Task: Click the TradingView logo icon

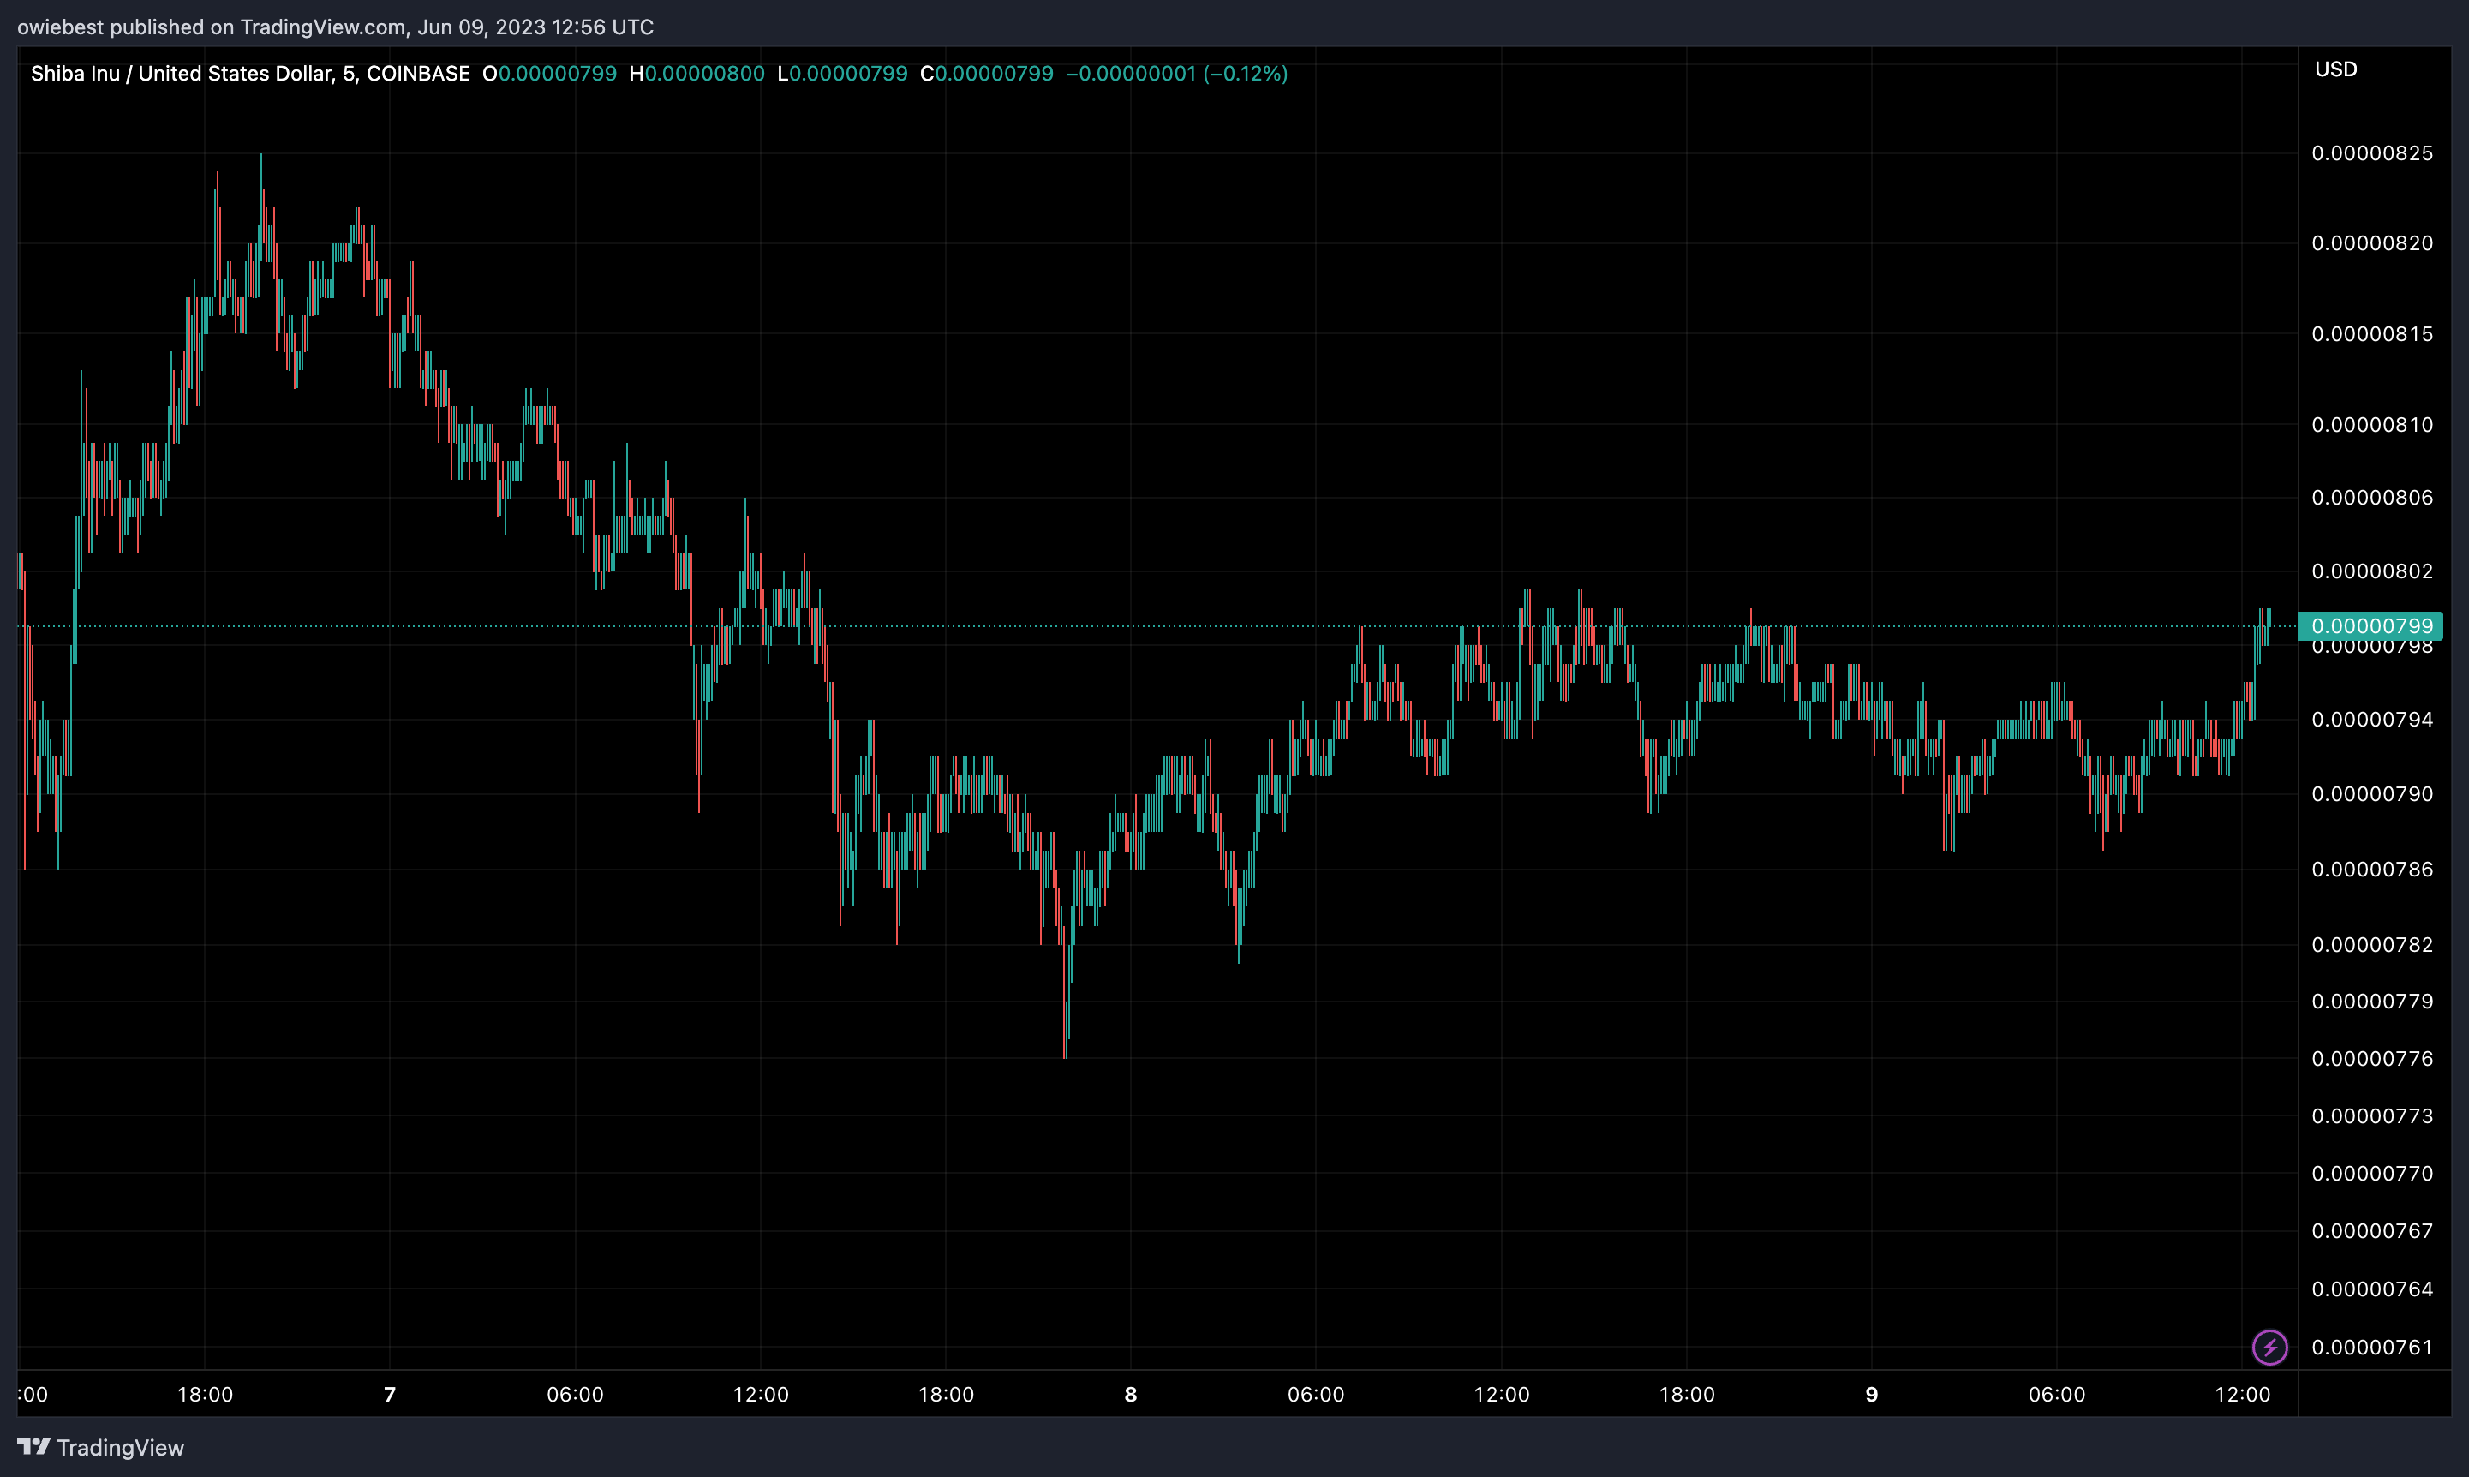Action: 33,1446
